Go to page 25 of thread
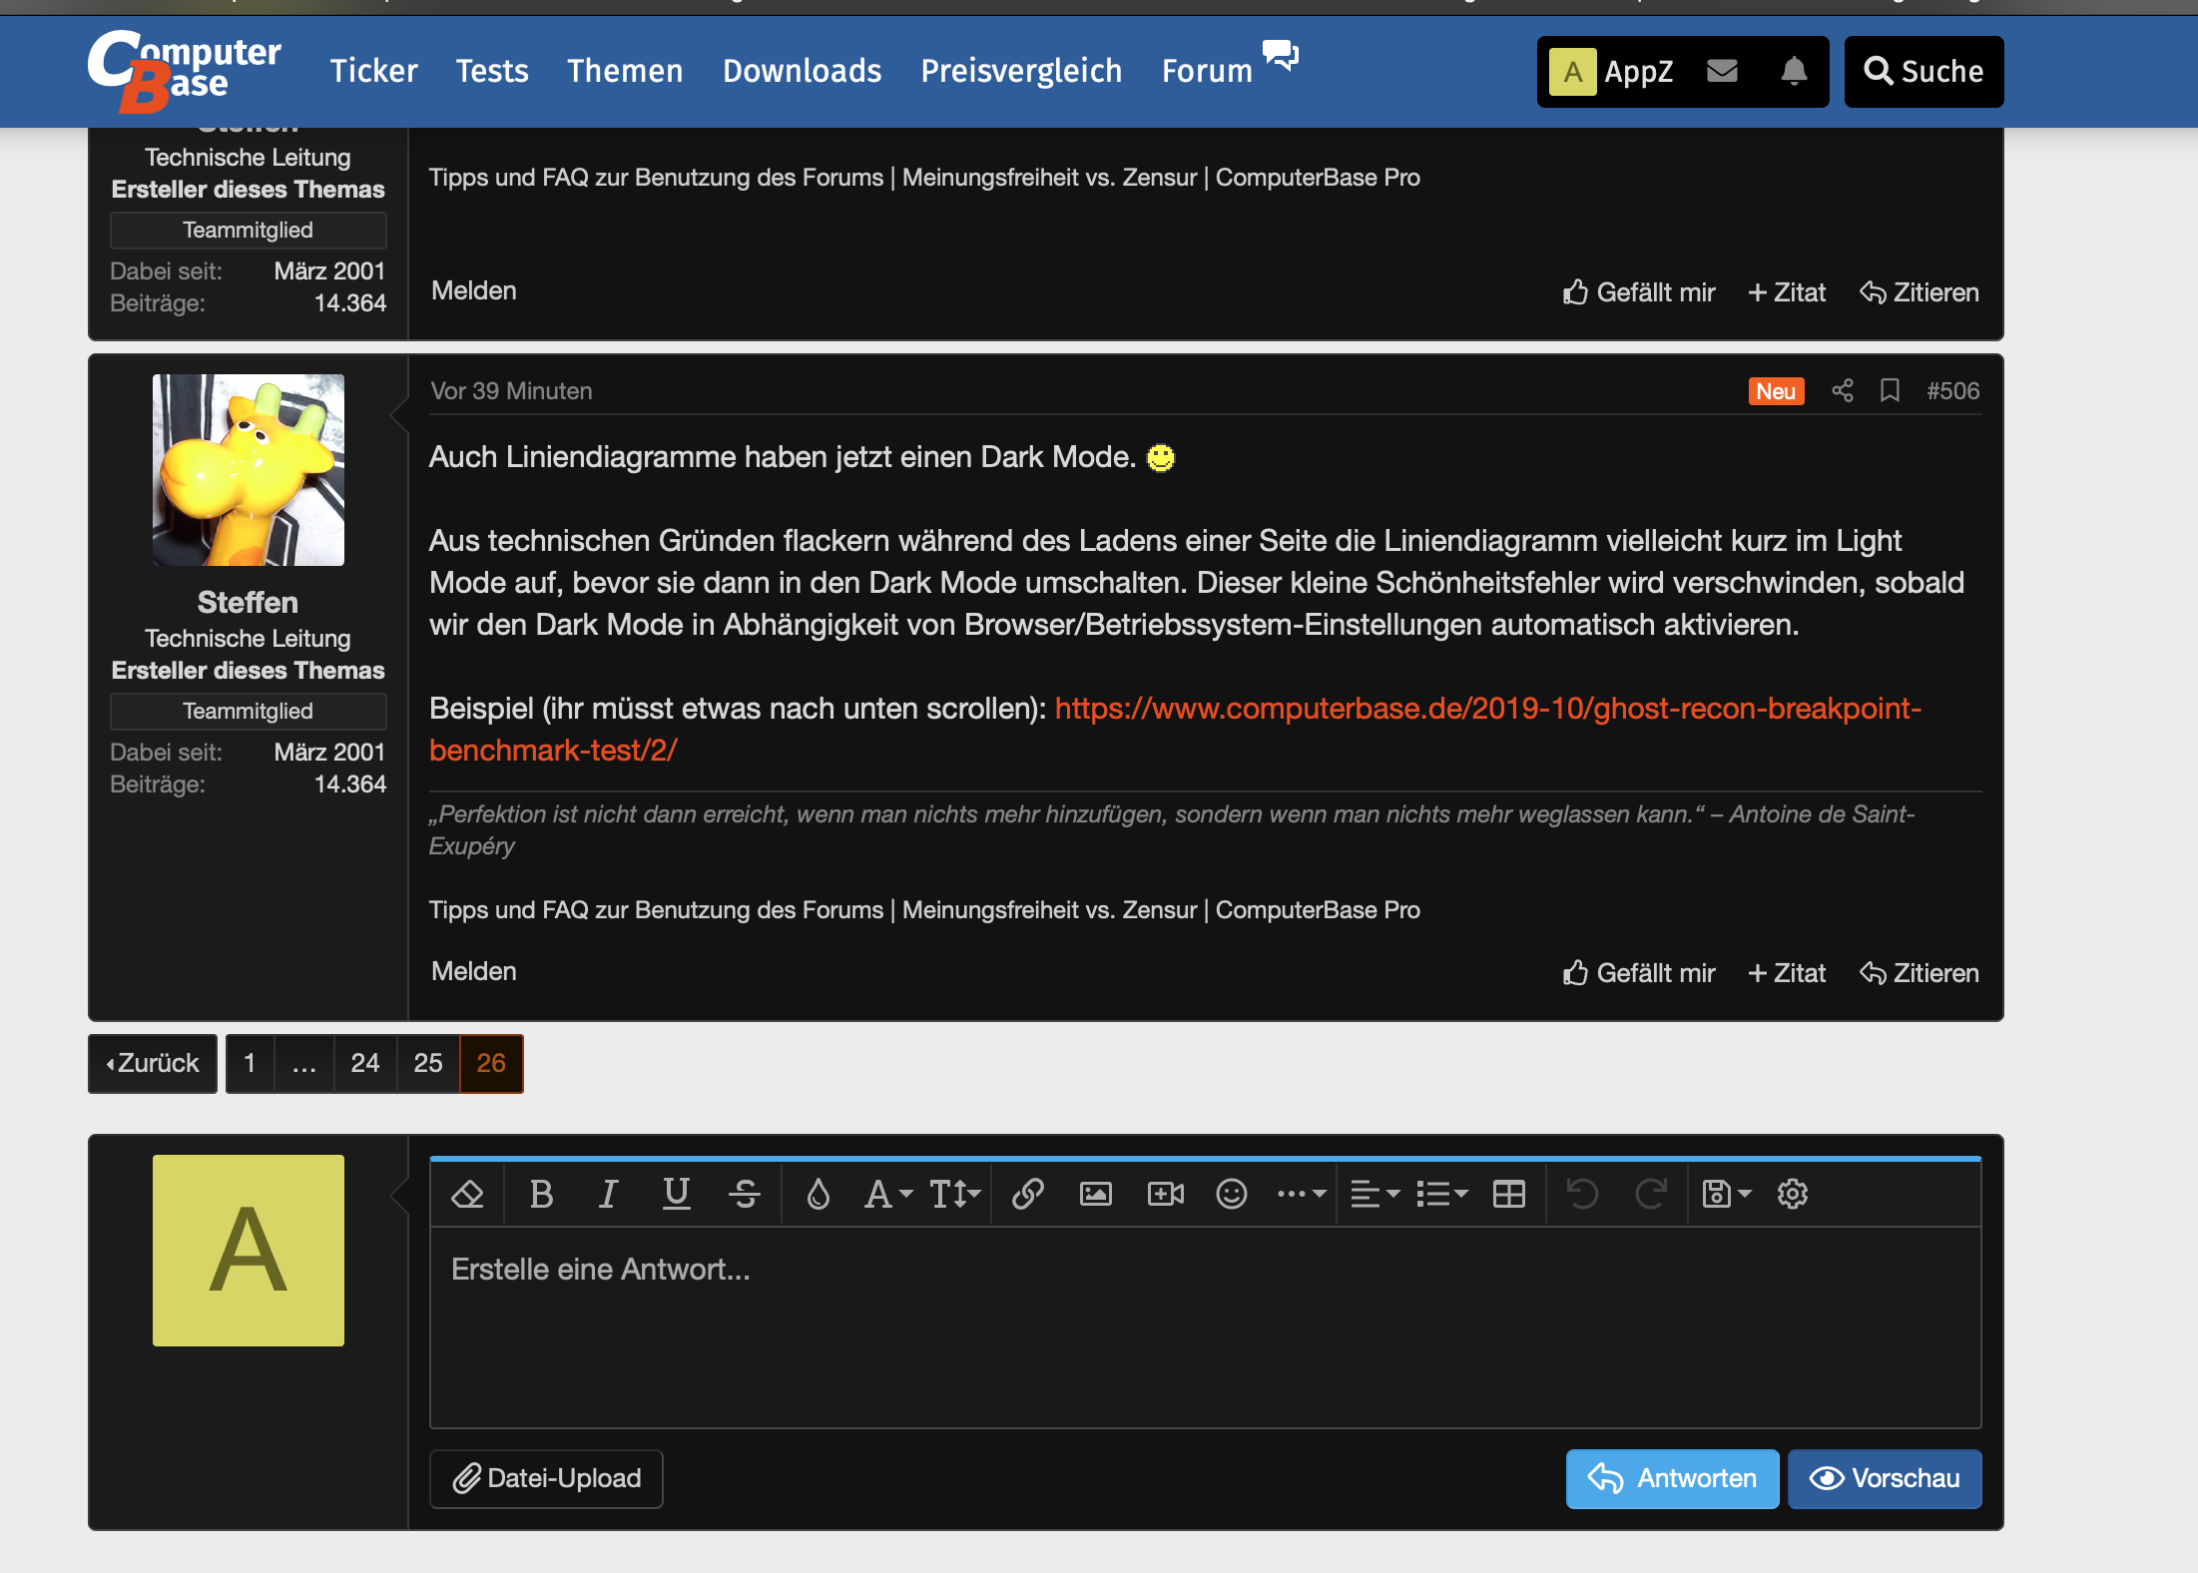Screen dimensions: 2198x1573 [427, 1063]
